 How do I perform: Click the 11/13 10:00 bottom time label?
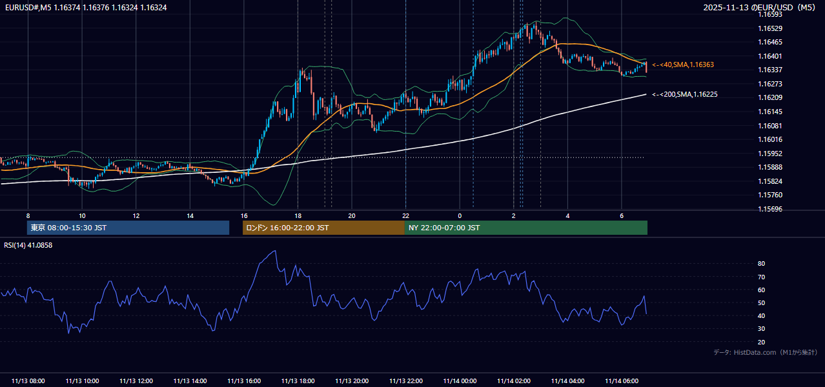click(x=82, y=381)
